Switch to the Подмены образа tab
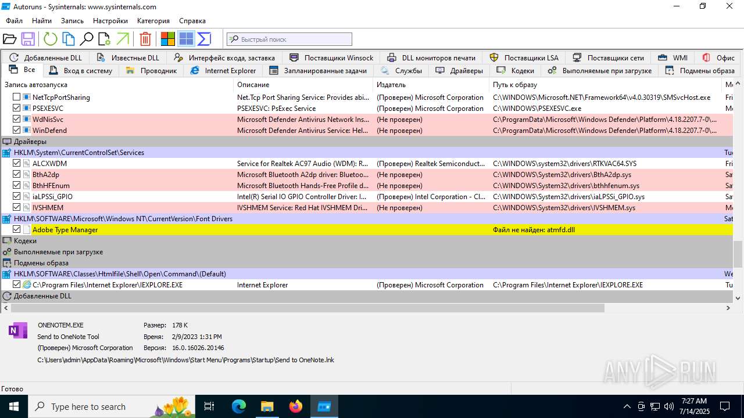This screenshot has height=418, width=744. (x=700, y=71)
